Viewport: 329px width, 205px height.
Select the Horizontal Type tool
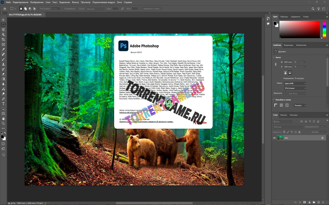(x=3, y=104)
